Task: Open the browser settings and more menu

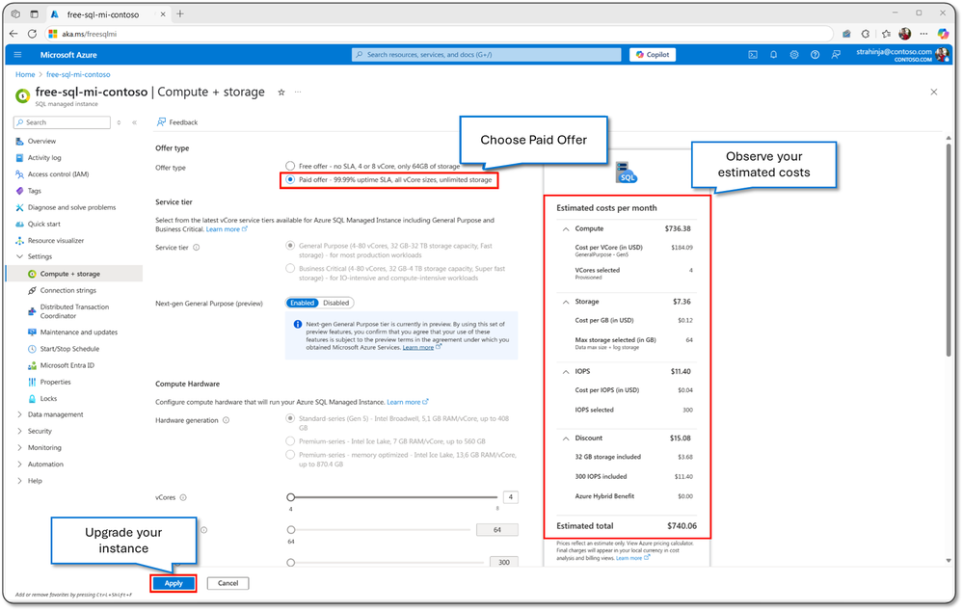Action: click(923, 34)
